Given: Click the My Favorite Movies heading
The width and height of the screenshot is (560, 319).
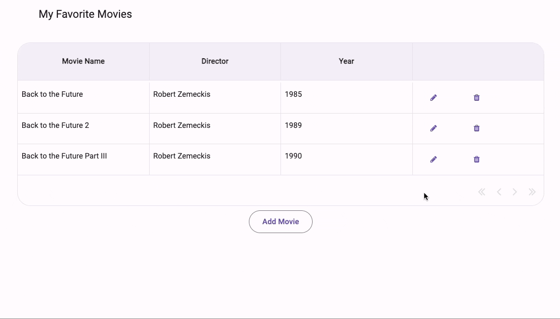Looking at the screenshot, I should point(85,14).
